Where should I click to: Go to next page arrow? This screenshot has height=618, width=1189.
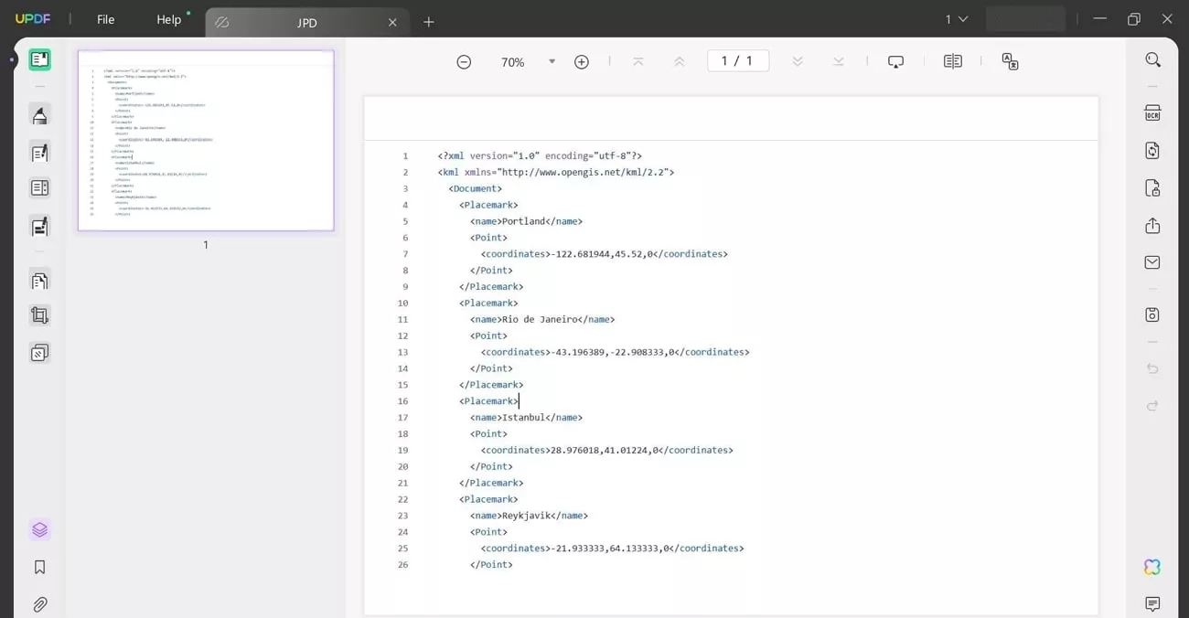pyautogui.click(x=798, y=61)
